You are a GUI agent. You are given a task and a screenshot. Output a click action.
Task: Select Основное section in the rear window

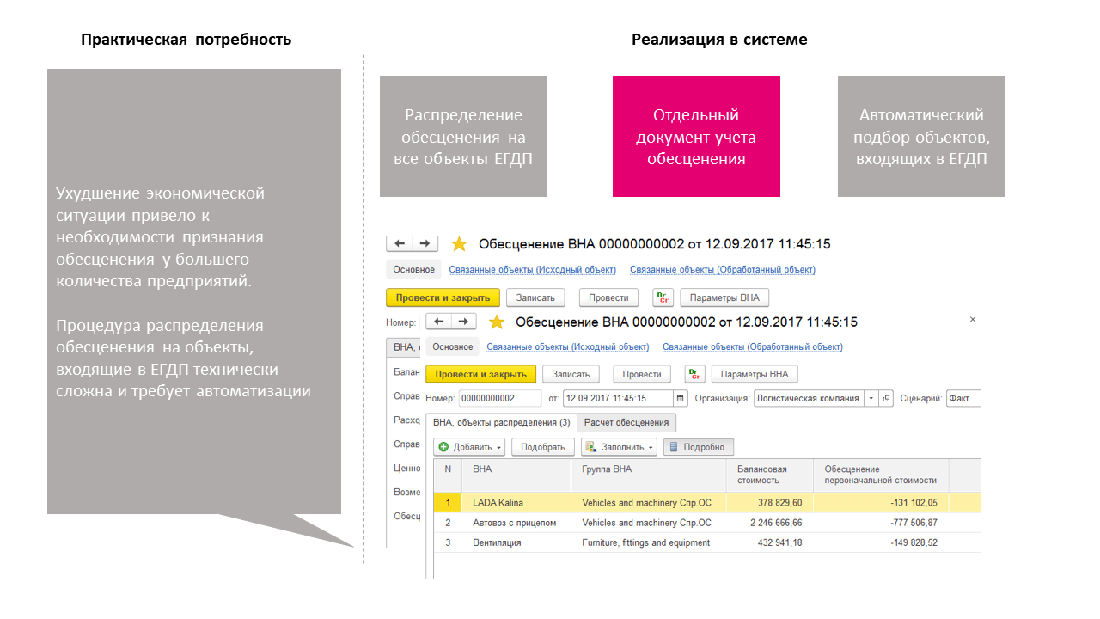(x=414, y=269)
